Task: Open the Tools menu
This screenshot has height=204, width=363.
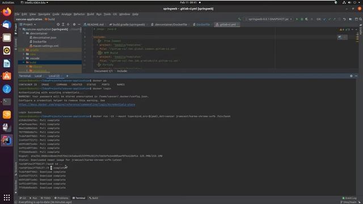Action: (107, 14)
